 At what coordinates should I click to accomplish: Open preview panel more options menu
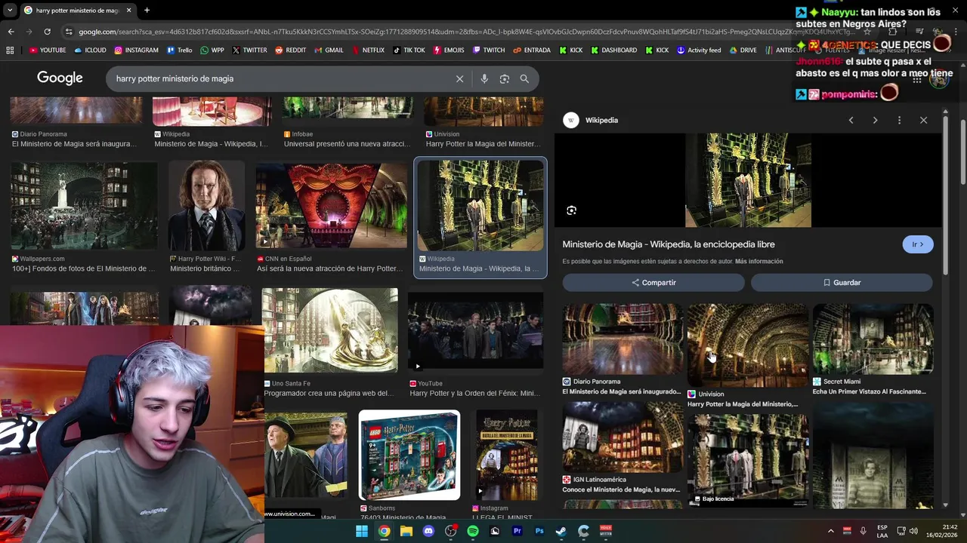(x=899, y=120)
